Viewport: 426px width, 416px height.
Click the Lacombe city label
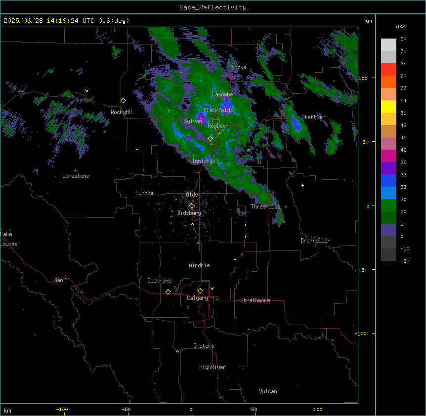click(222, 94)
